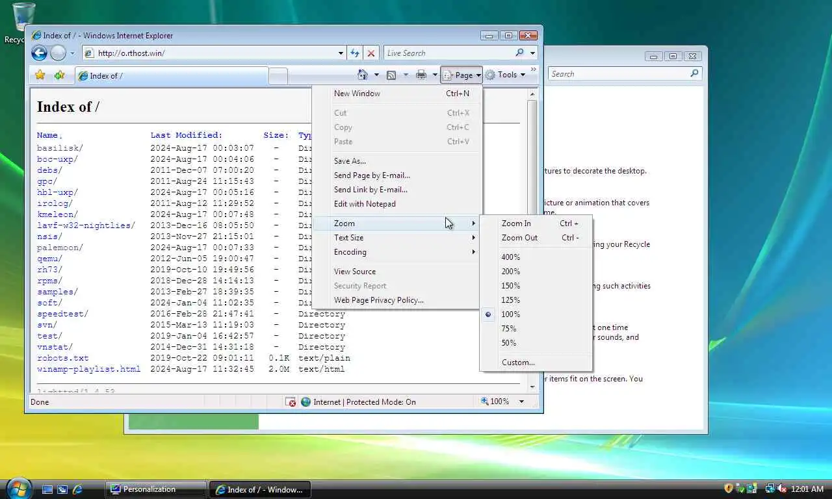Click the red Stop loading icon
The width and height of the screenshot is (832, 499).
pos(370,53)
